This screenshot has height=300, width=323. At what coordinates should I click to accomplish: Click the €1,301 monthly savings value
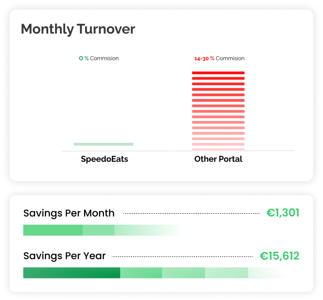283,213
